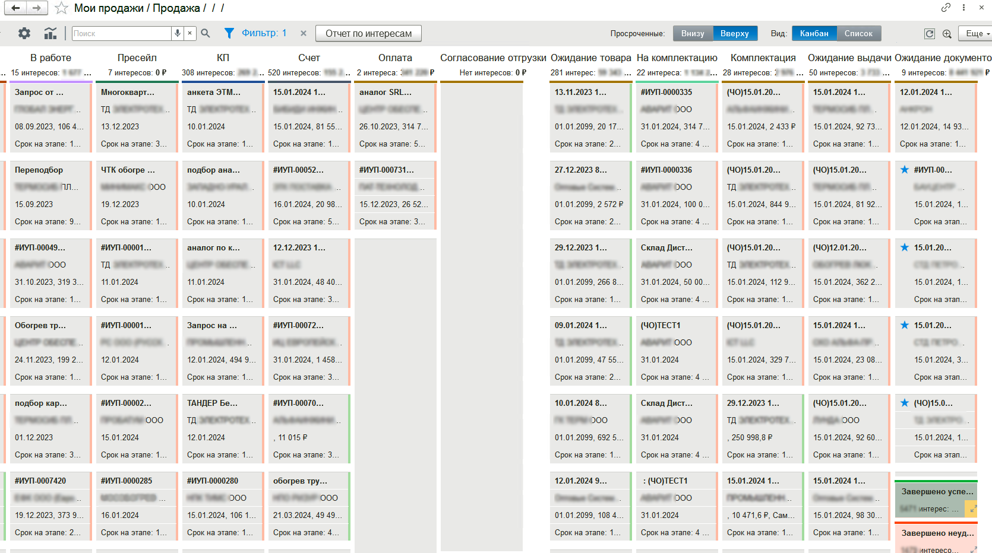Click the magnifier search icon

pyautogui.click(x=206, y=33)
